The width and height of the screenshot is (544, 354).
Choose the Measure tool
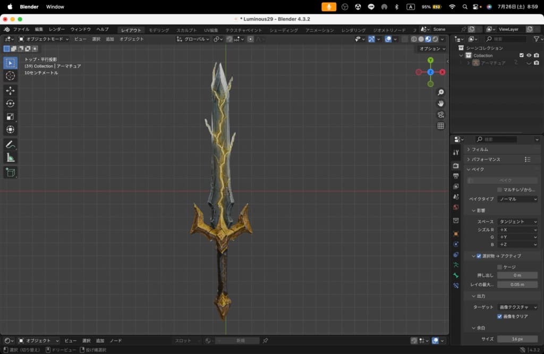[10, 158]
